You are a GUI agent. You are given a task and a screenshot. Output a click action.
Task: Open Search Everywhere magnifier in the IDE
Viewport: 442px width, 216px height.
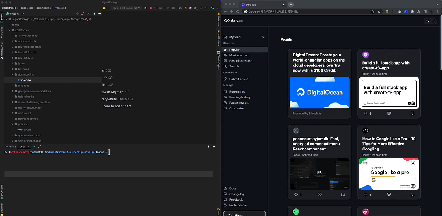[x=213, y=8]
